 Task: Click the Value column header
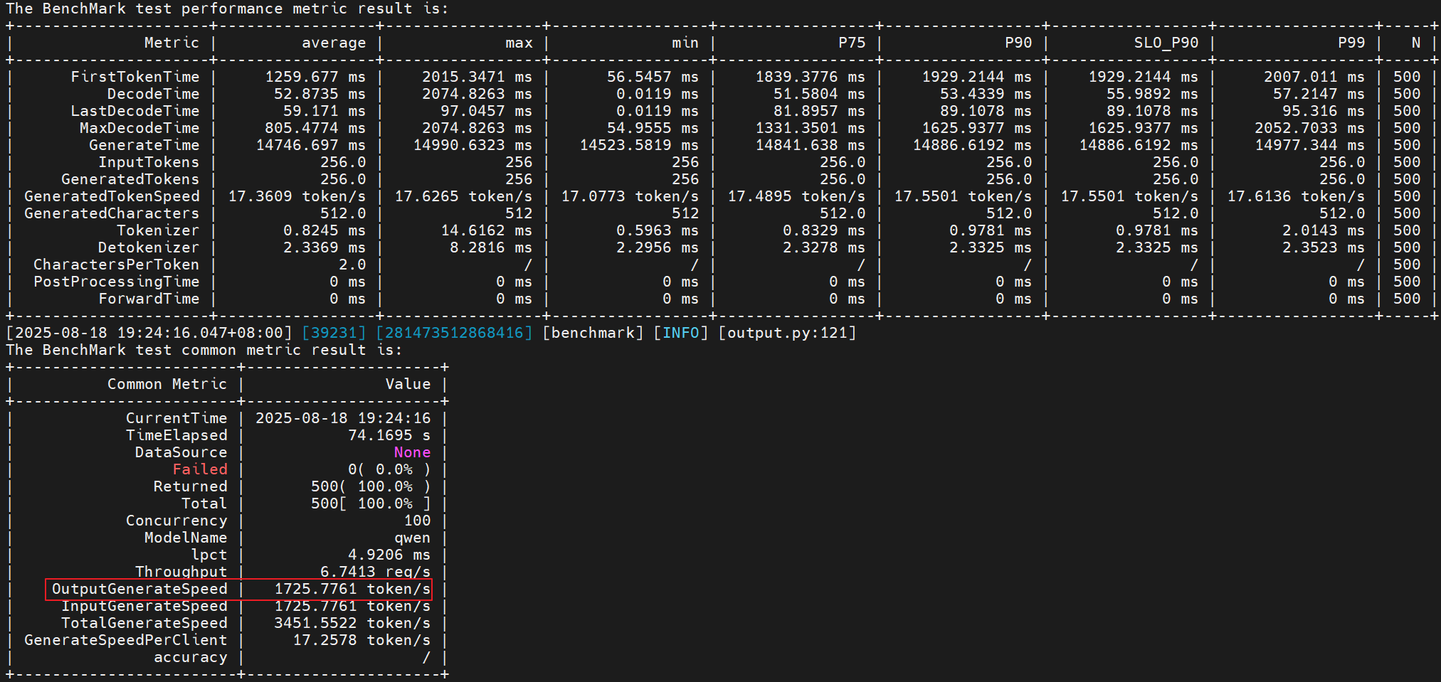(408, 384)
